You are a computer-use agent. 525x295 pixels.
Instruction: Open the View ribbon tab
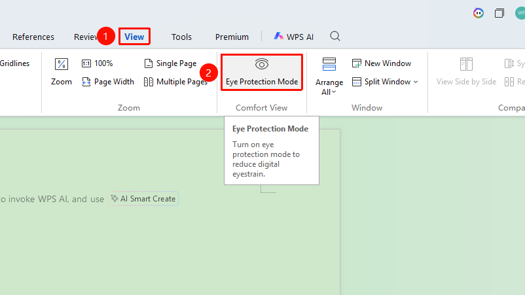(x=134, y=37)
